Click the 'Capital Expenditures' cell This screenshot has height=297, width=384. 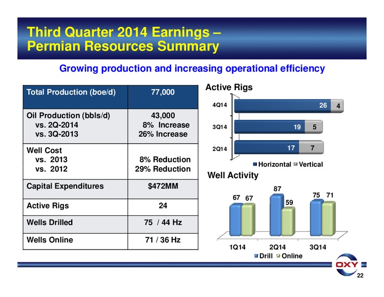click(75, 189)
